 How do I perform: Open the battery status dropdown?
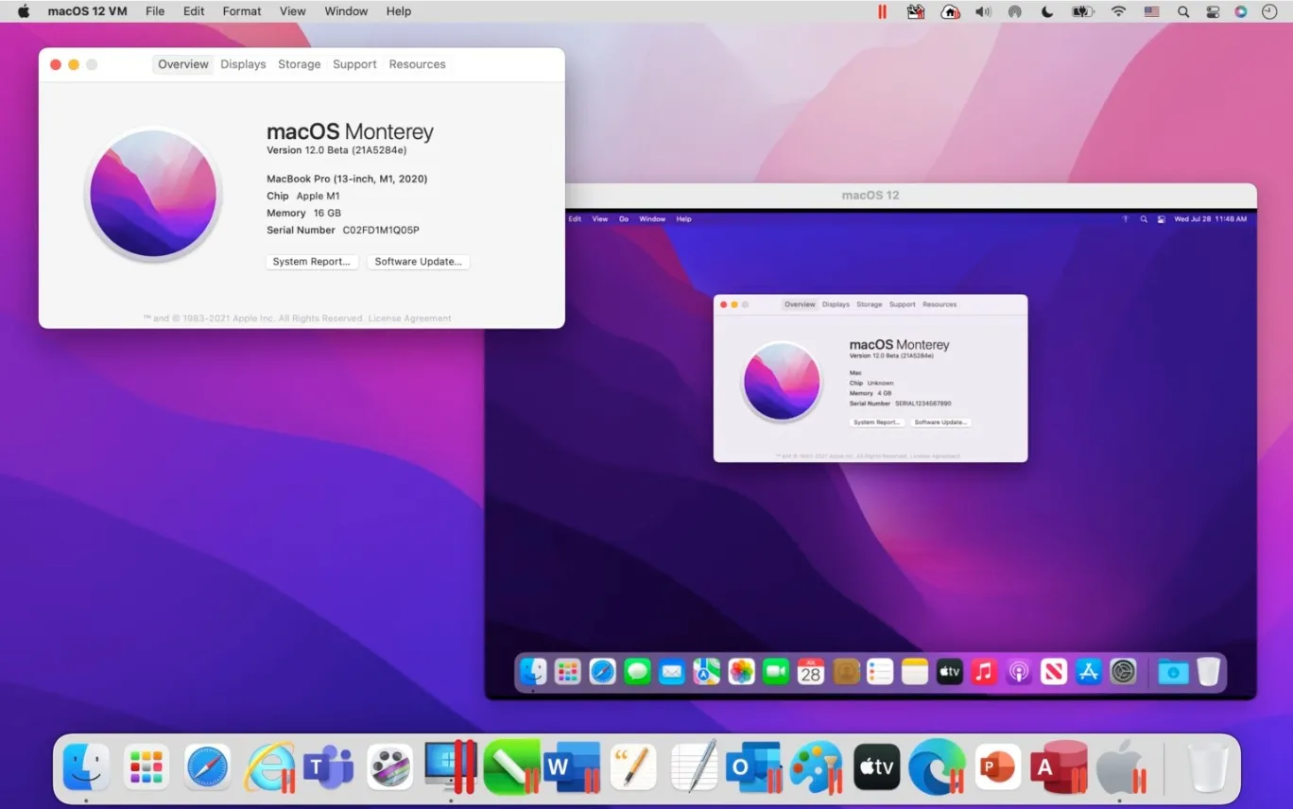pyautogui.click(x=1081, y=11)
